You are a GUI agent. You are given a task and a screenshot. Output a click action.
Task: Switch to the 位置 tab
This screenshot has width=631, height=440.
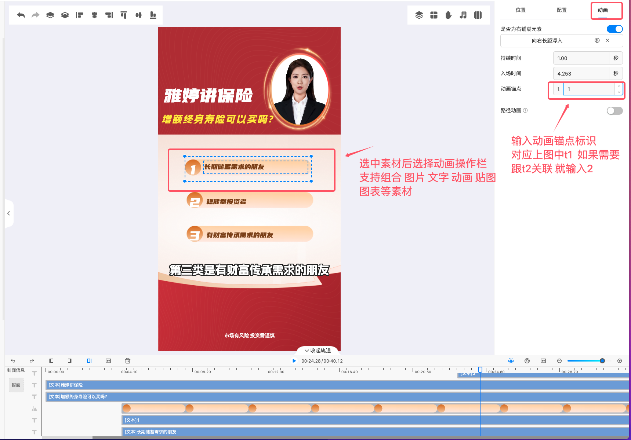pos(521,10)
